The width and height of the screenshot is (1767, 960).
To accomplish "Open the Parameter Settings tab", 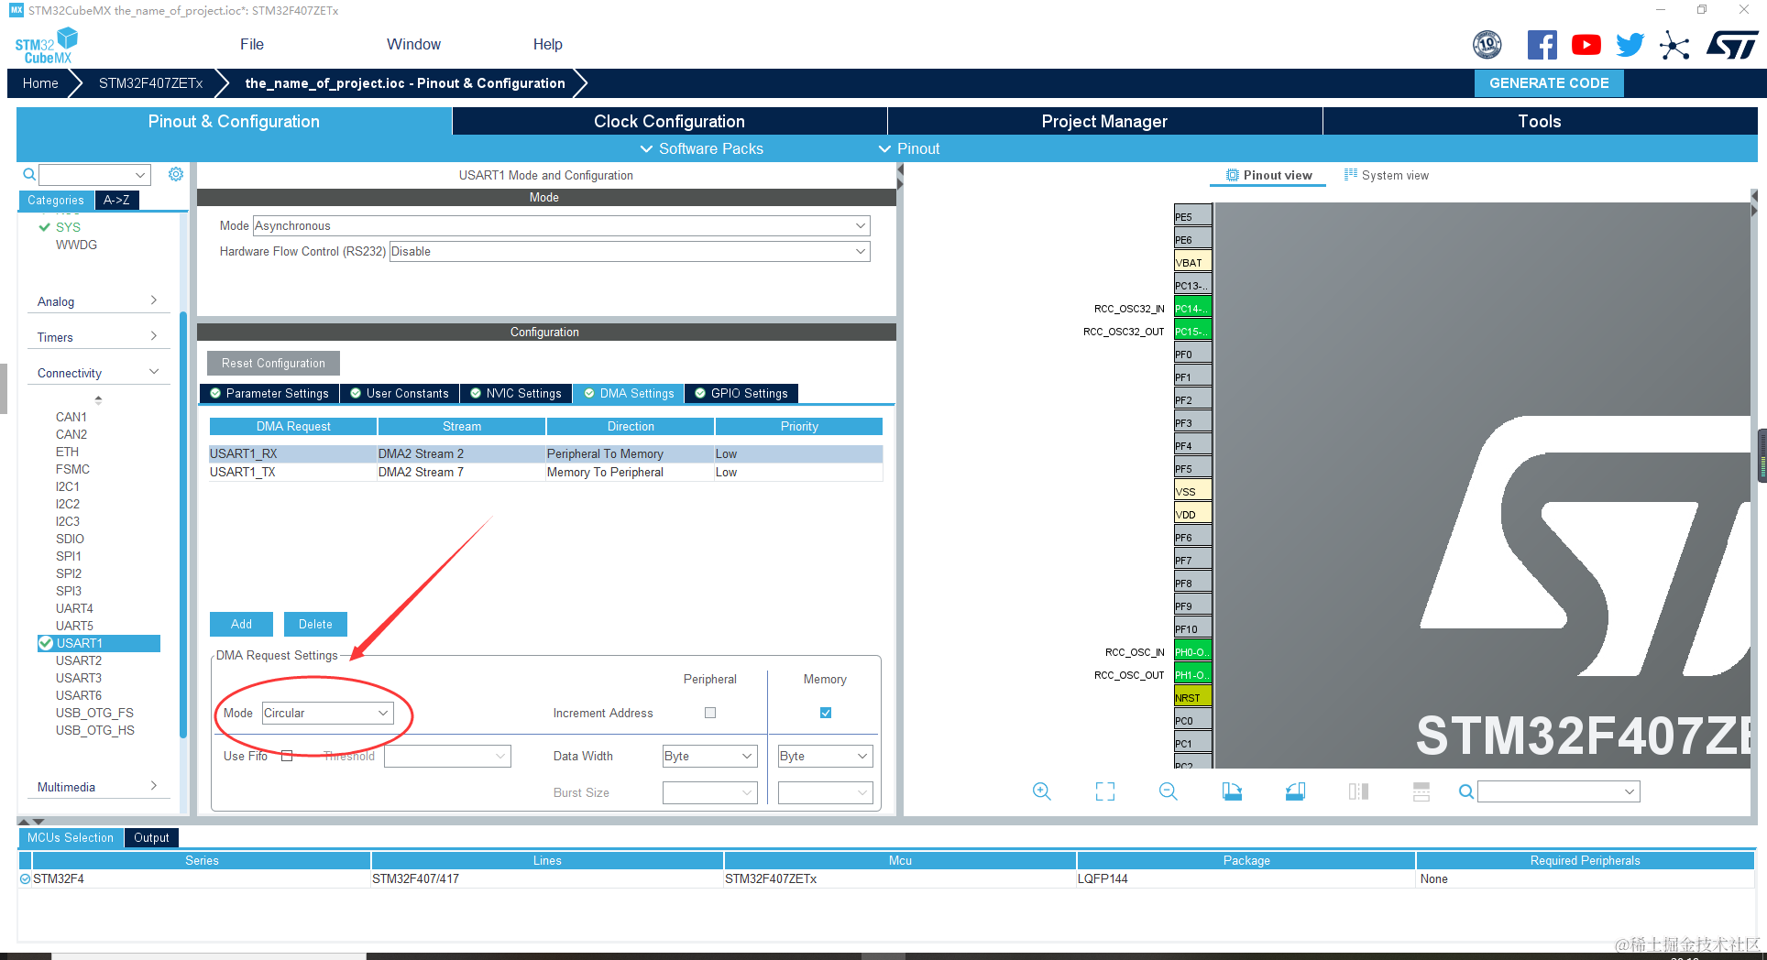I will (269, 393).
